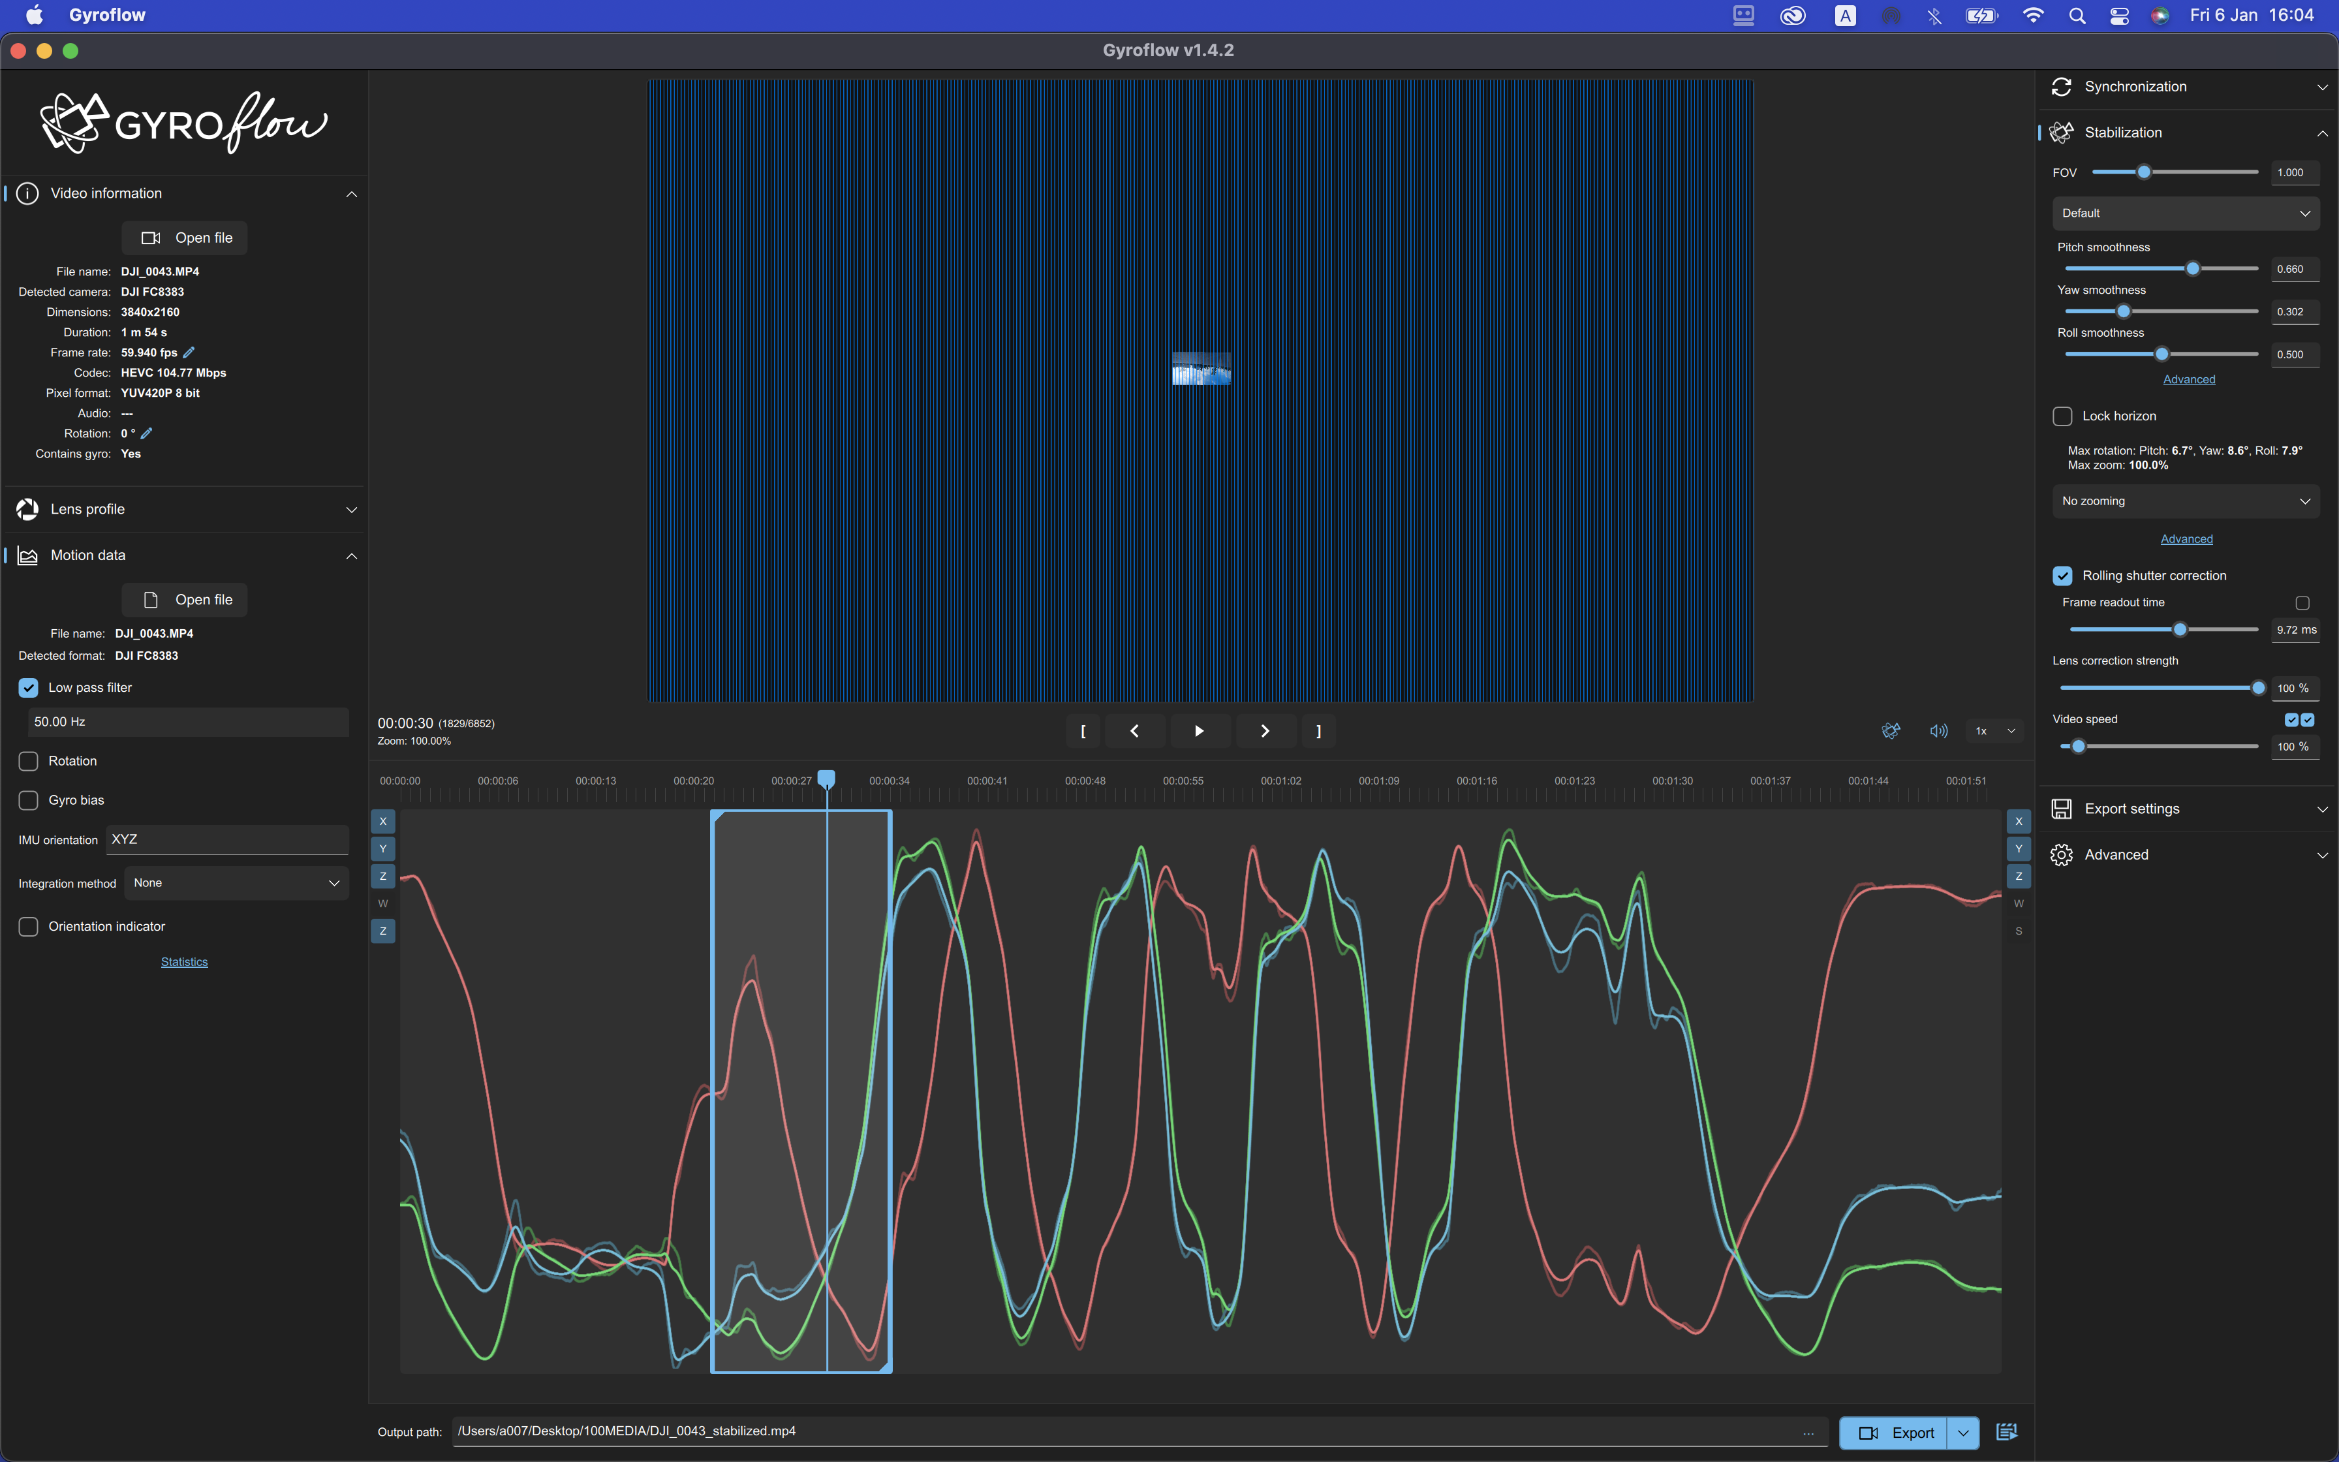Collapse the Stabilization section
This screenshot has width=2339, height=1462.
coord(2323,132)
